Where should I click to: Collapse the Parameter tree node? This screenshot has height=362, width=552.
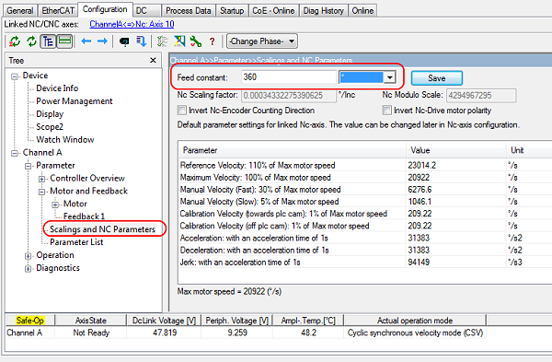(x=28, y=166)
